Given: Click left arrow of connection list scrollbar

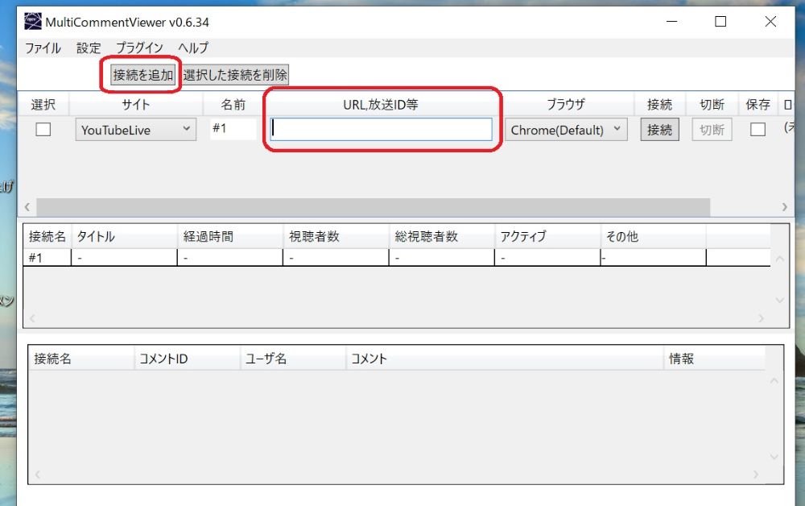Looking at the screenshot, I should coord(27,207).
